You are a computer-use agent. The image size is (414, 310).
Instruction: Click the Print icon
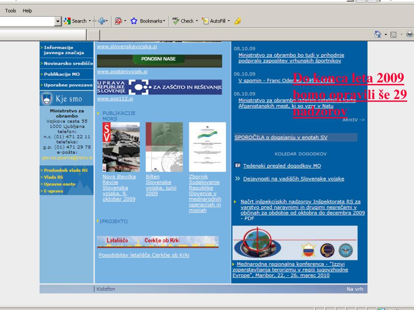pyautogui.click(x=410, y=34)
